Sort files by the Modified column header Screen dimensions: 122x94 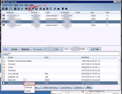[x=99, y=57]
